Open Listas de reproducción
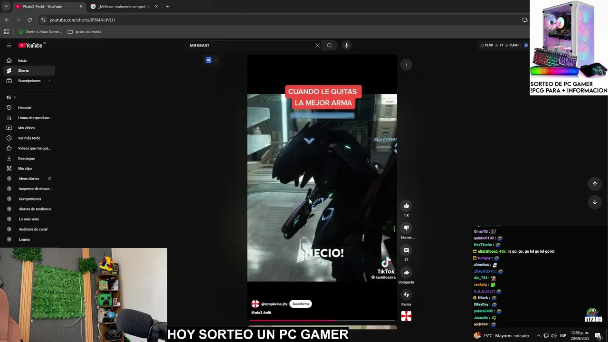Image resolution: width=608 pixels, height=342 pixels. point(29,118)
